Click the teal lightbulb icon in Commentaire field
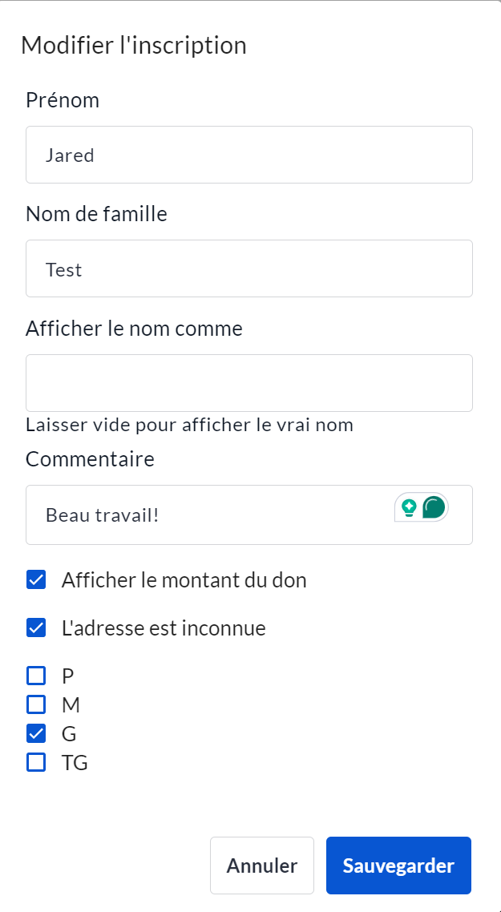Screen dimensions: 501x912 click(x=409, y=506)
